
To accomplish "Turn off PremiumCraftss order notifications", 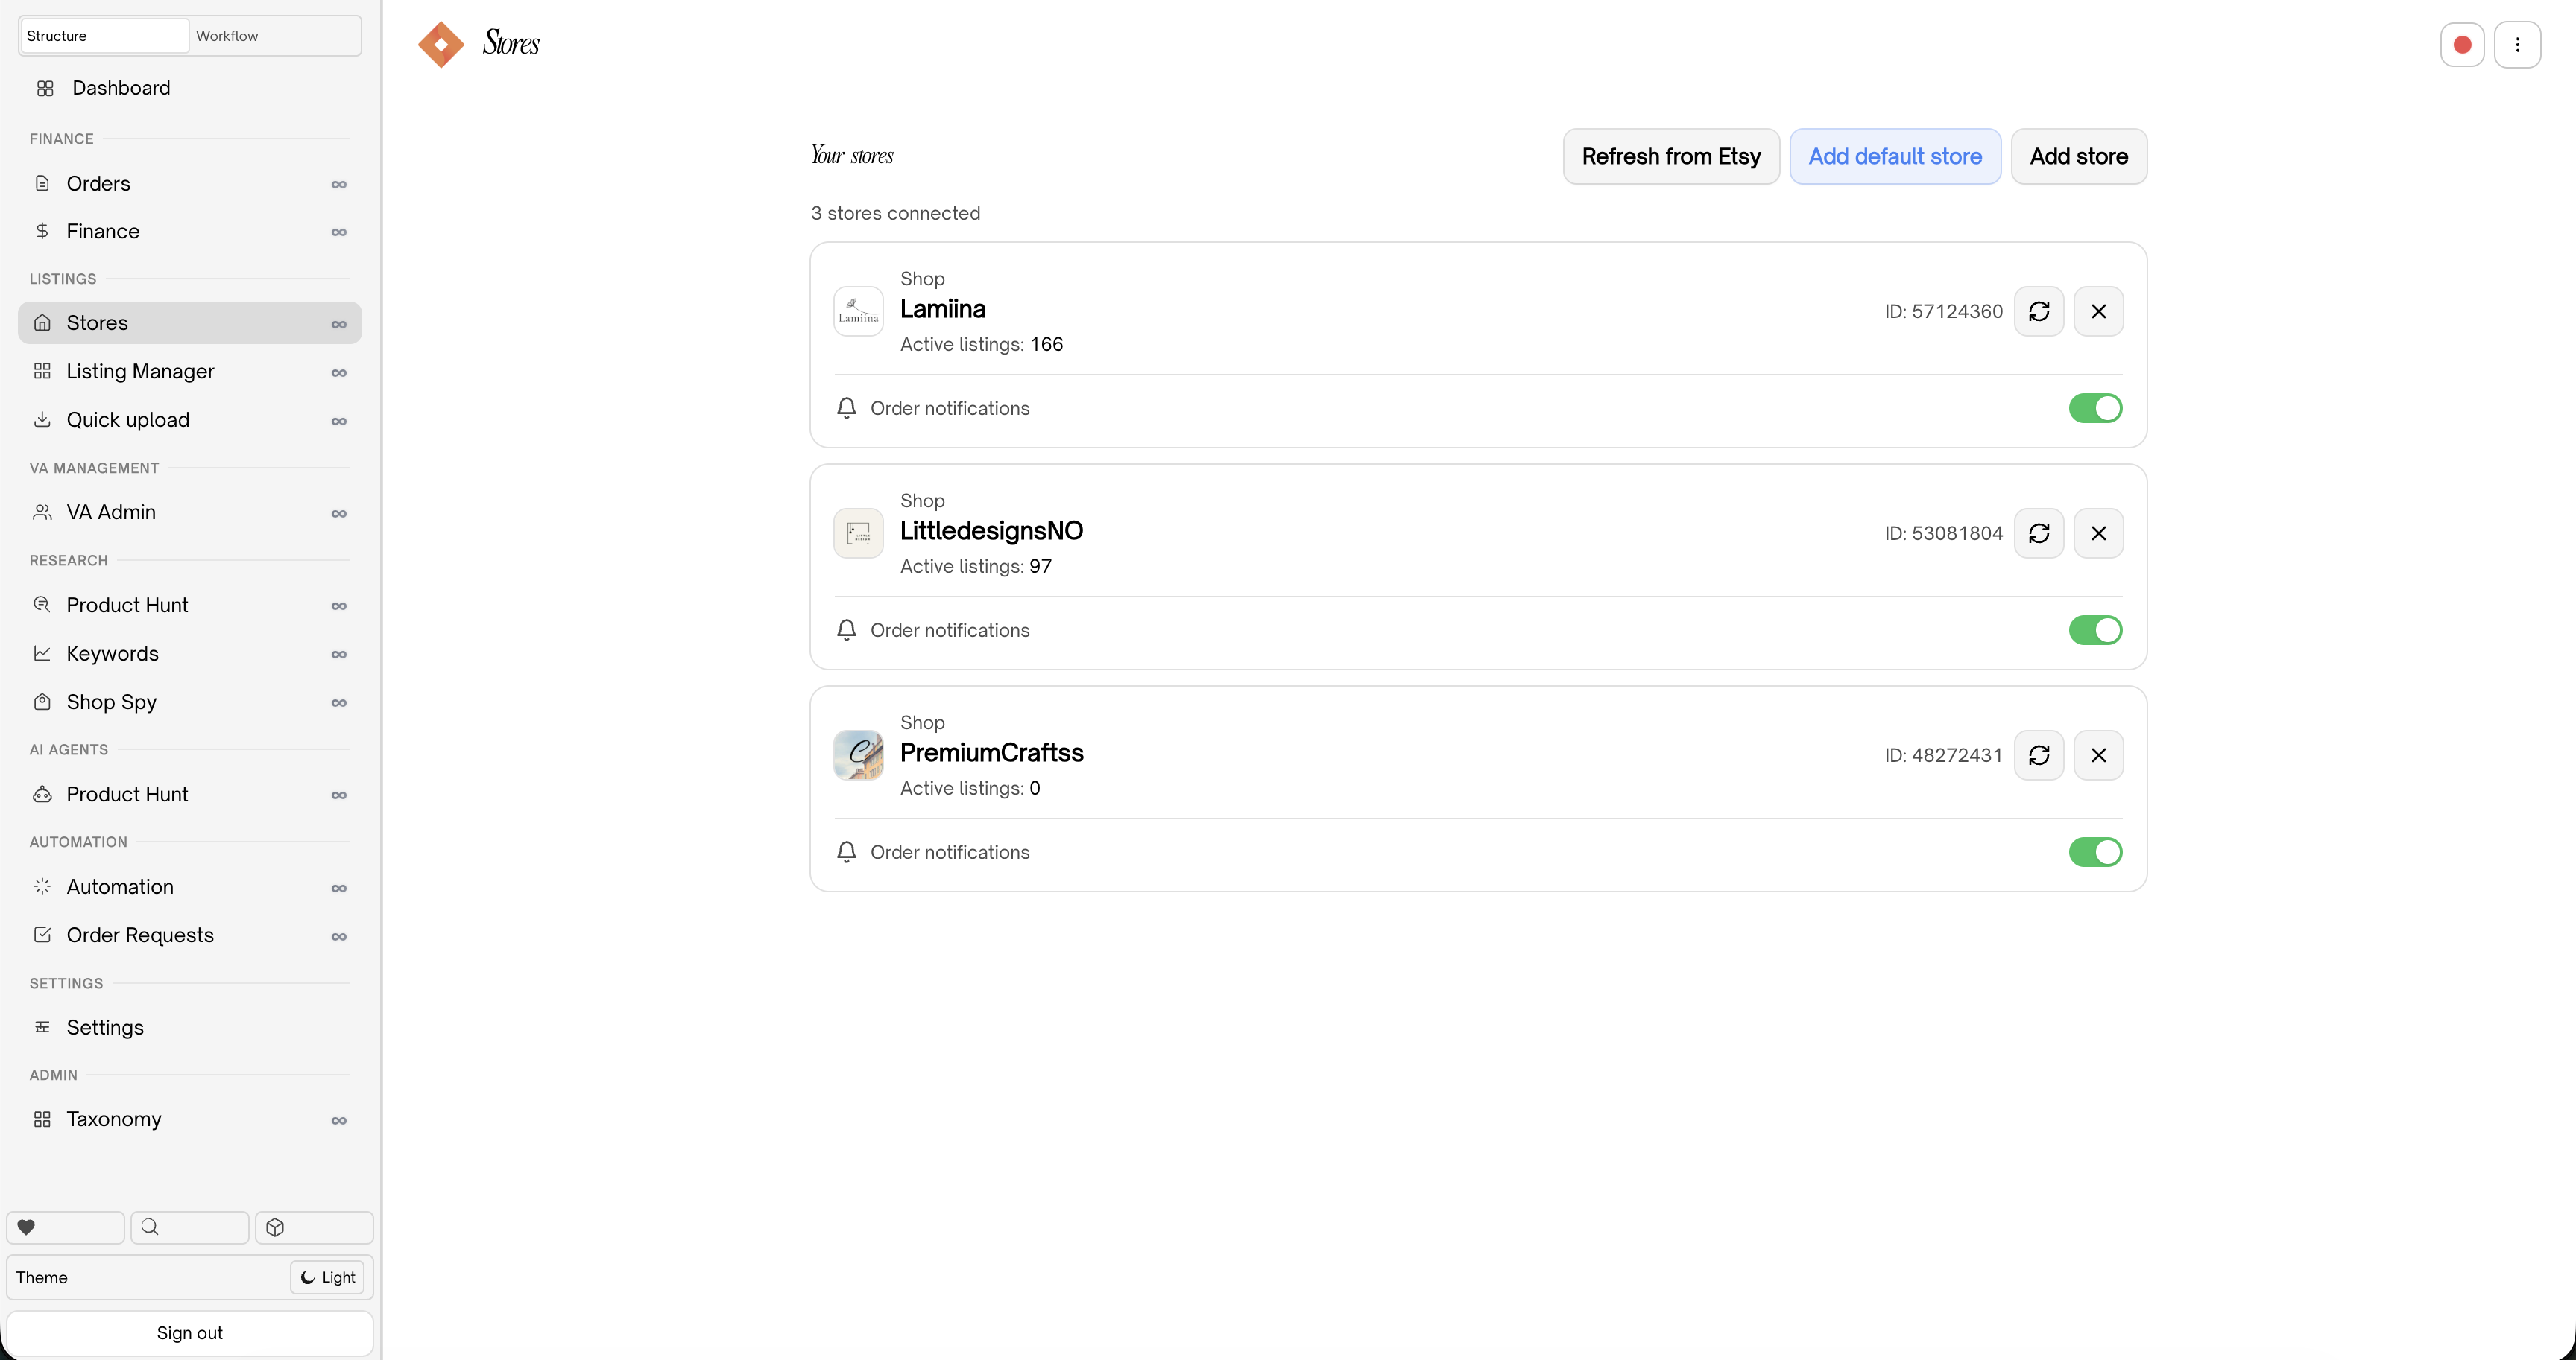I will pyautogui.click(x=2095, y=851).
